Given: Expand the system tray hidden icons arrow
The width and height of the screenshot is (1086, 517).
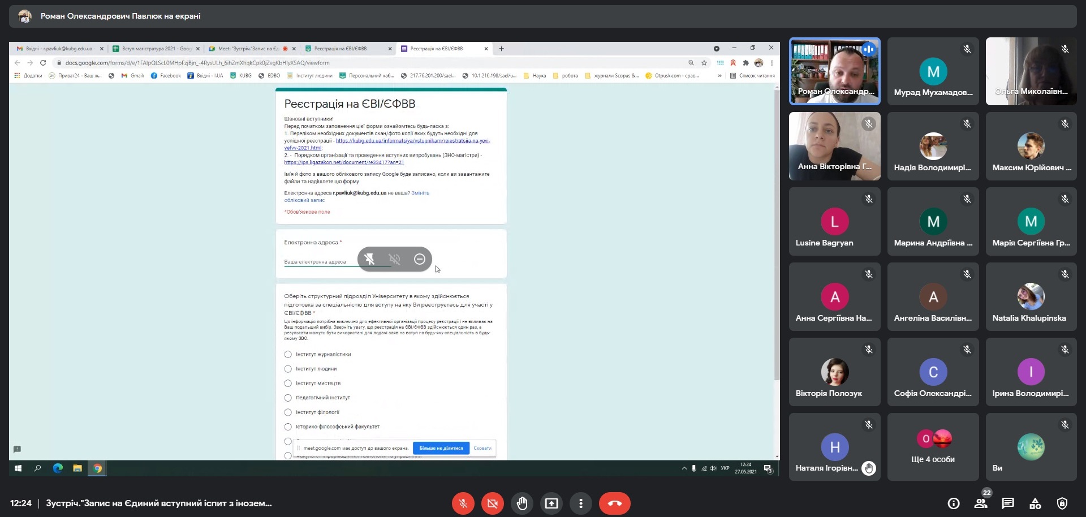Looking at the screenshot, I should [684, 468].
